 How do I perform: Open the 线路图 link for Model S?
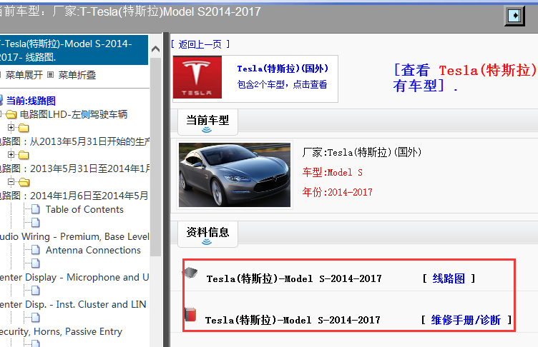click(x=449, y=278)
